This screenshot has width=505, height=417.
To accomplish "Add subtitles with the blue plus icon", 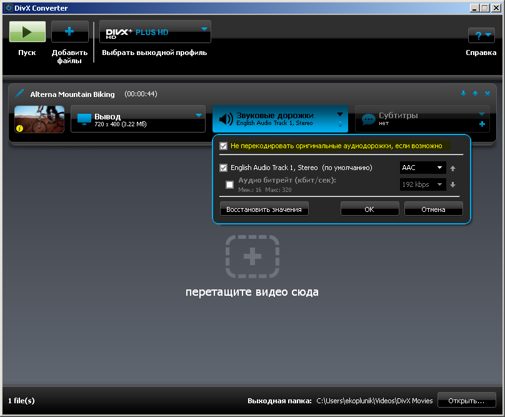I will (482, 124).
